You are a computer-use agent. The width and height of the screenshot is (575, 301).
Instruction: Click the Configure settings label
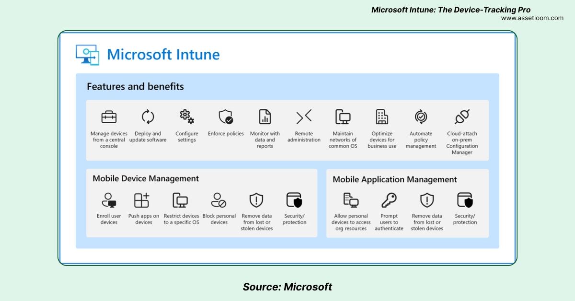pos(186,137)
